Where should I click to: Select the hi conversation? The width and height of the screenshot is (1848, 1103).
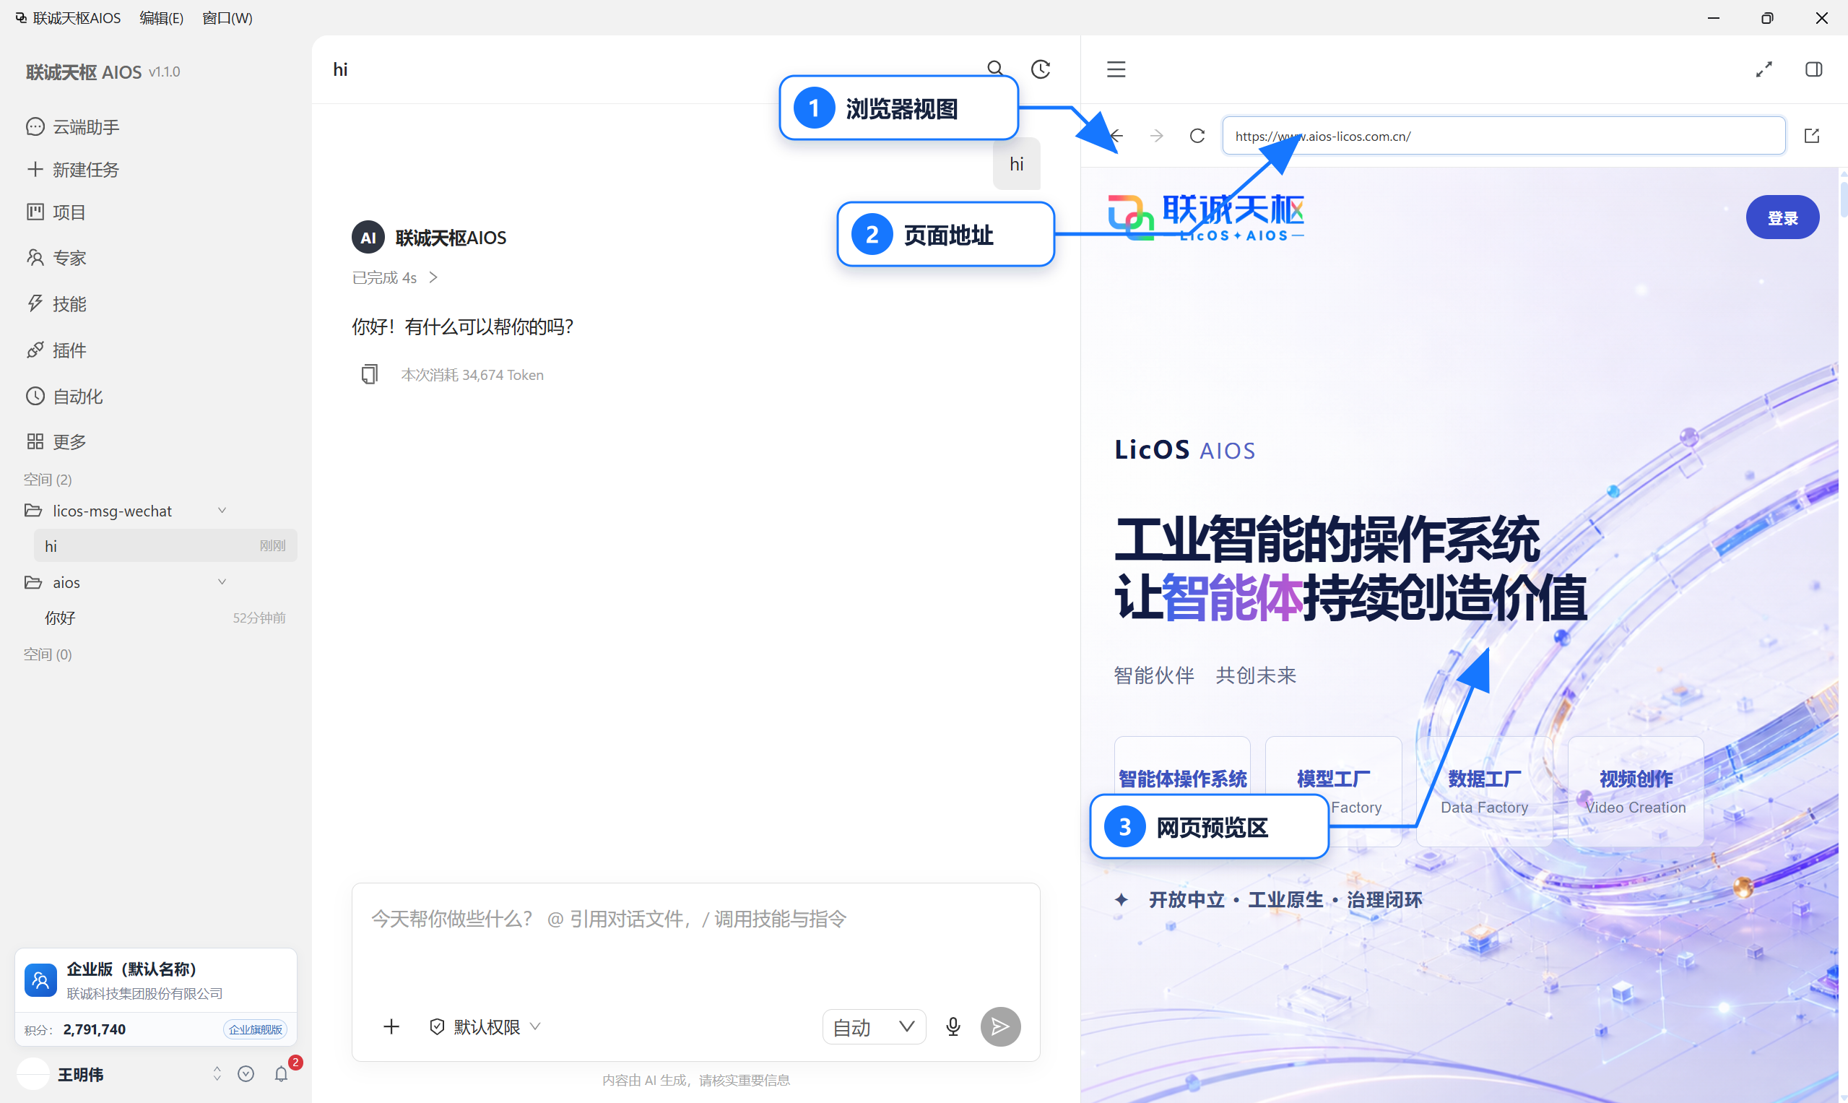click(x=165, y=546)
